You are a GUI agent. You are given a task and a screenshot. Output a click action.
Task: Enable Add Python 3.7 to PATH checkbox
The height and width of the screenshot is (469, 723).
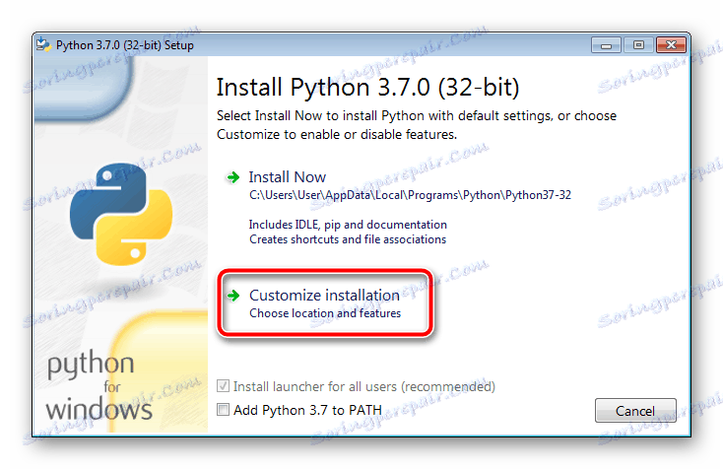[224, 410]
